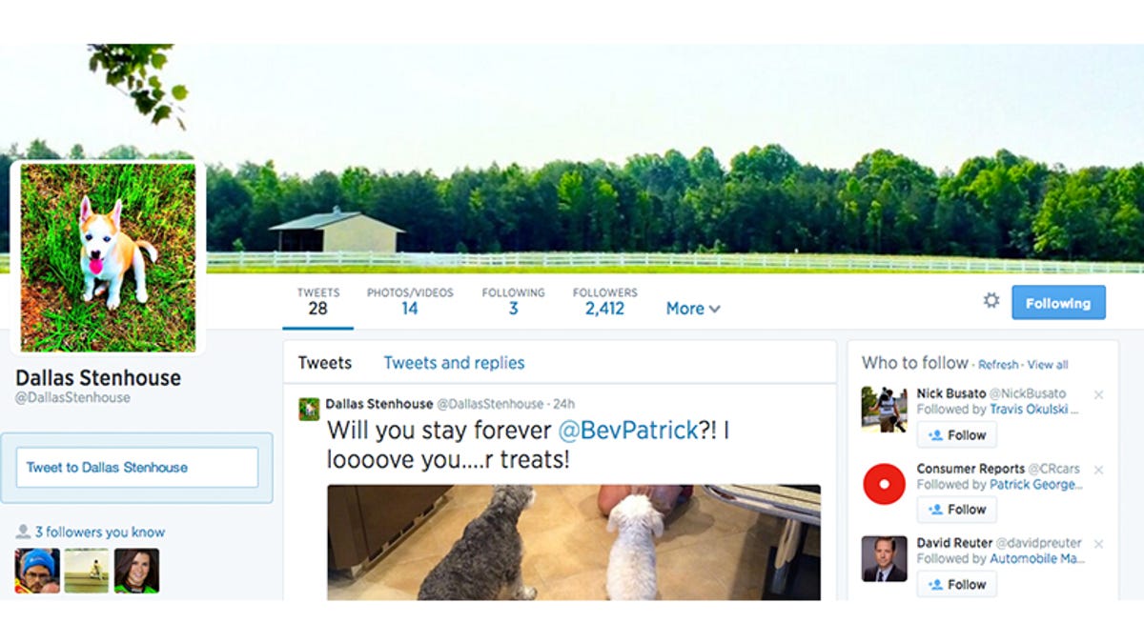1144x643 pixels.
Task: Follow Consumer Reports
Action: [957, 509]
